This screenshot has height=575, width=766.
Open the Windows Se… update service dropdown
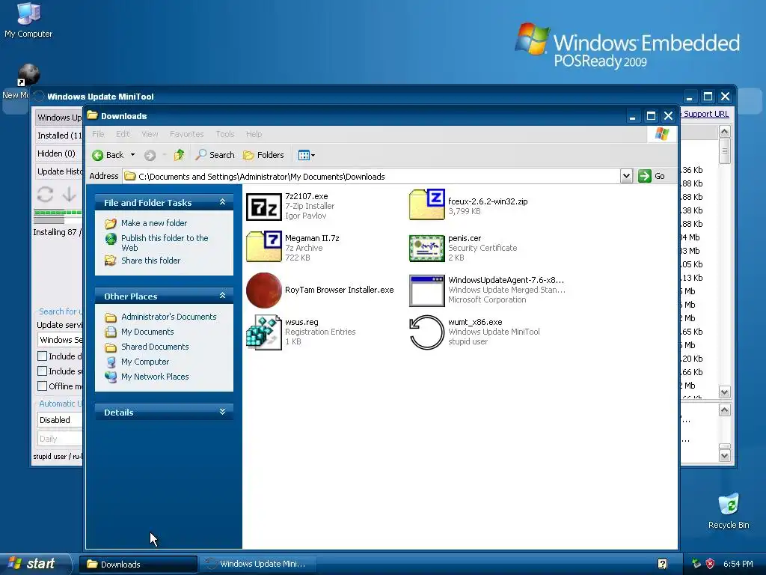click(x=60, y=340)
